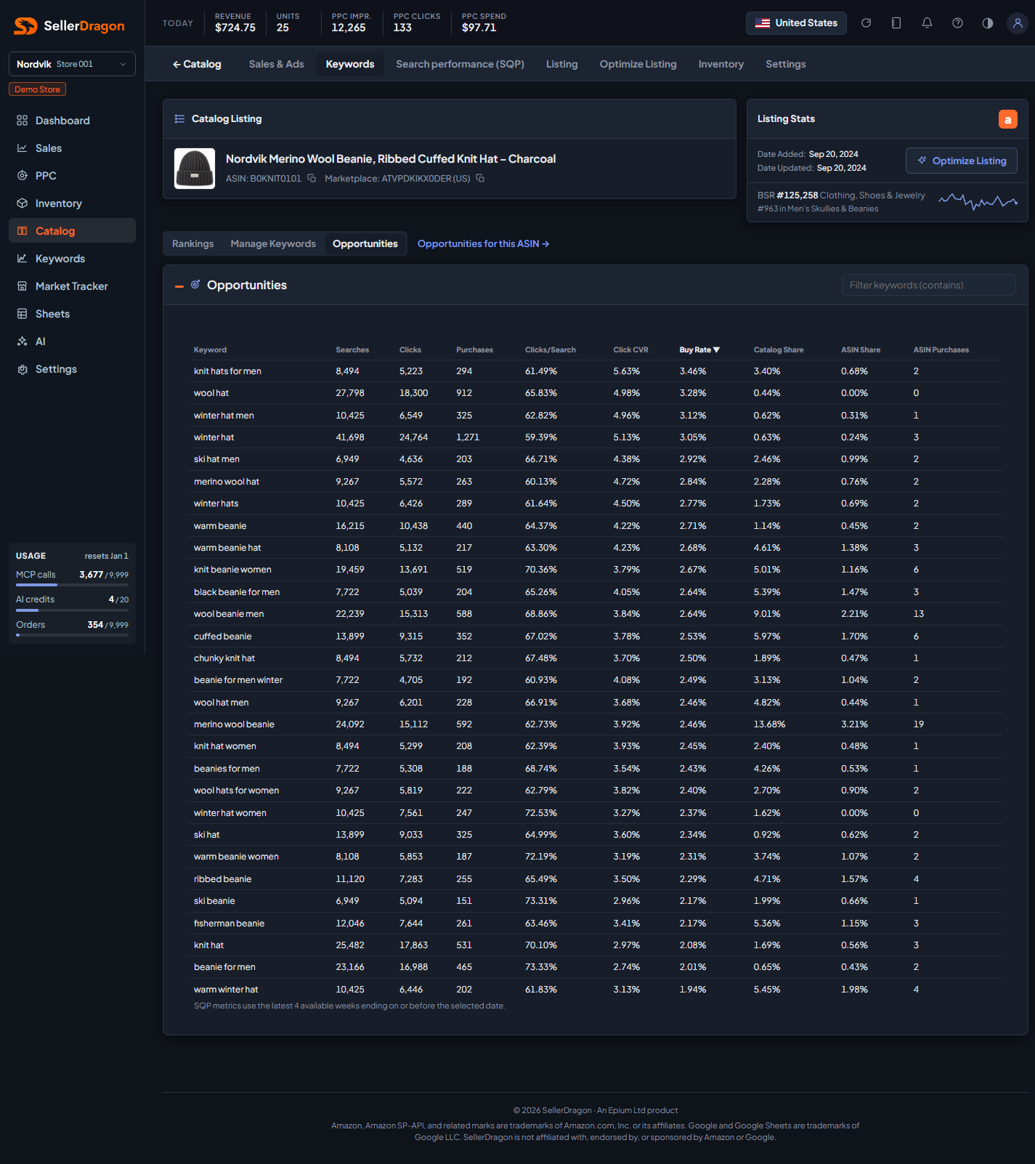The image size is (1035, 1164).
Task: Go back to Catalog
Action: coord(197,64)
